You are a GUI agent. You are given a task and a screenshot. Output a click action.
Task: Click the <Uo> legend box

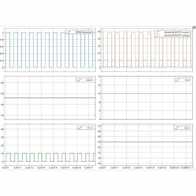(182, 128)
